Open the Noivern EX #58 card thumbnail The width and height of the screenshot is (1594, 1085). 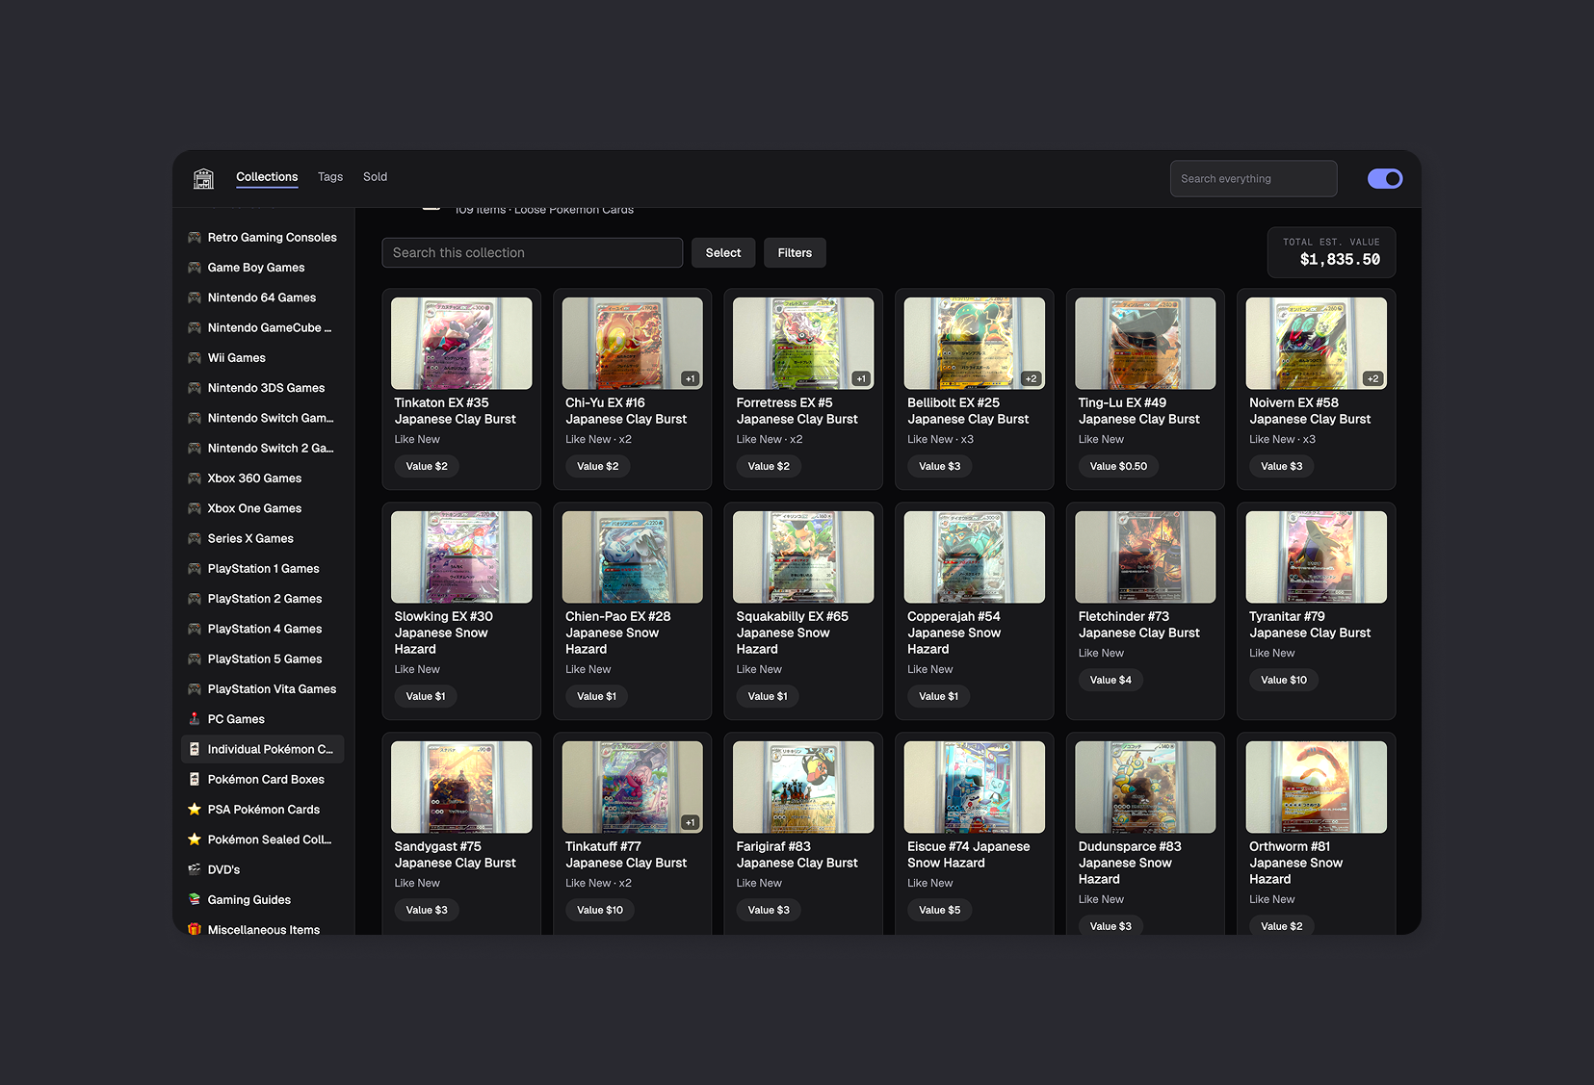(x=1317, y=344)
